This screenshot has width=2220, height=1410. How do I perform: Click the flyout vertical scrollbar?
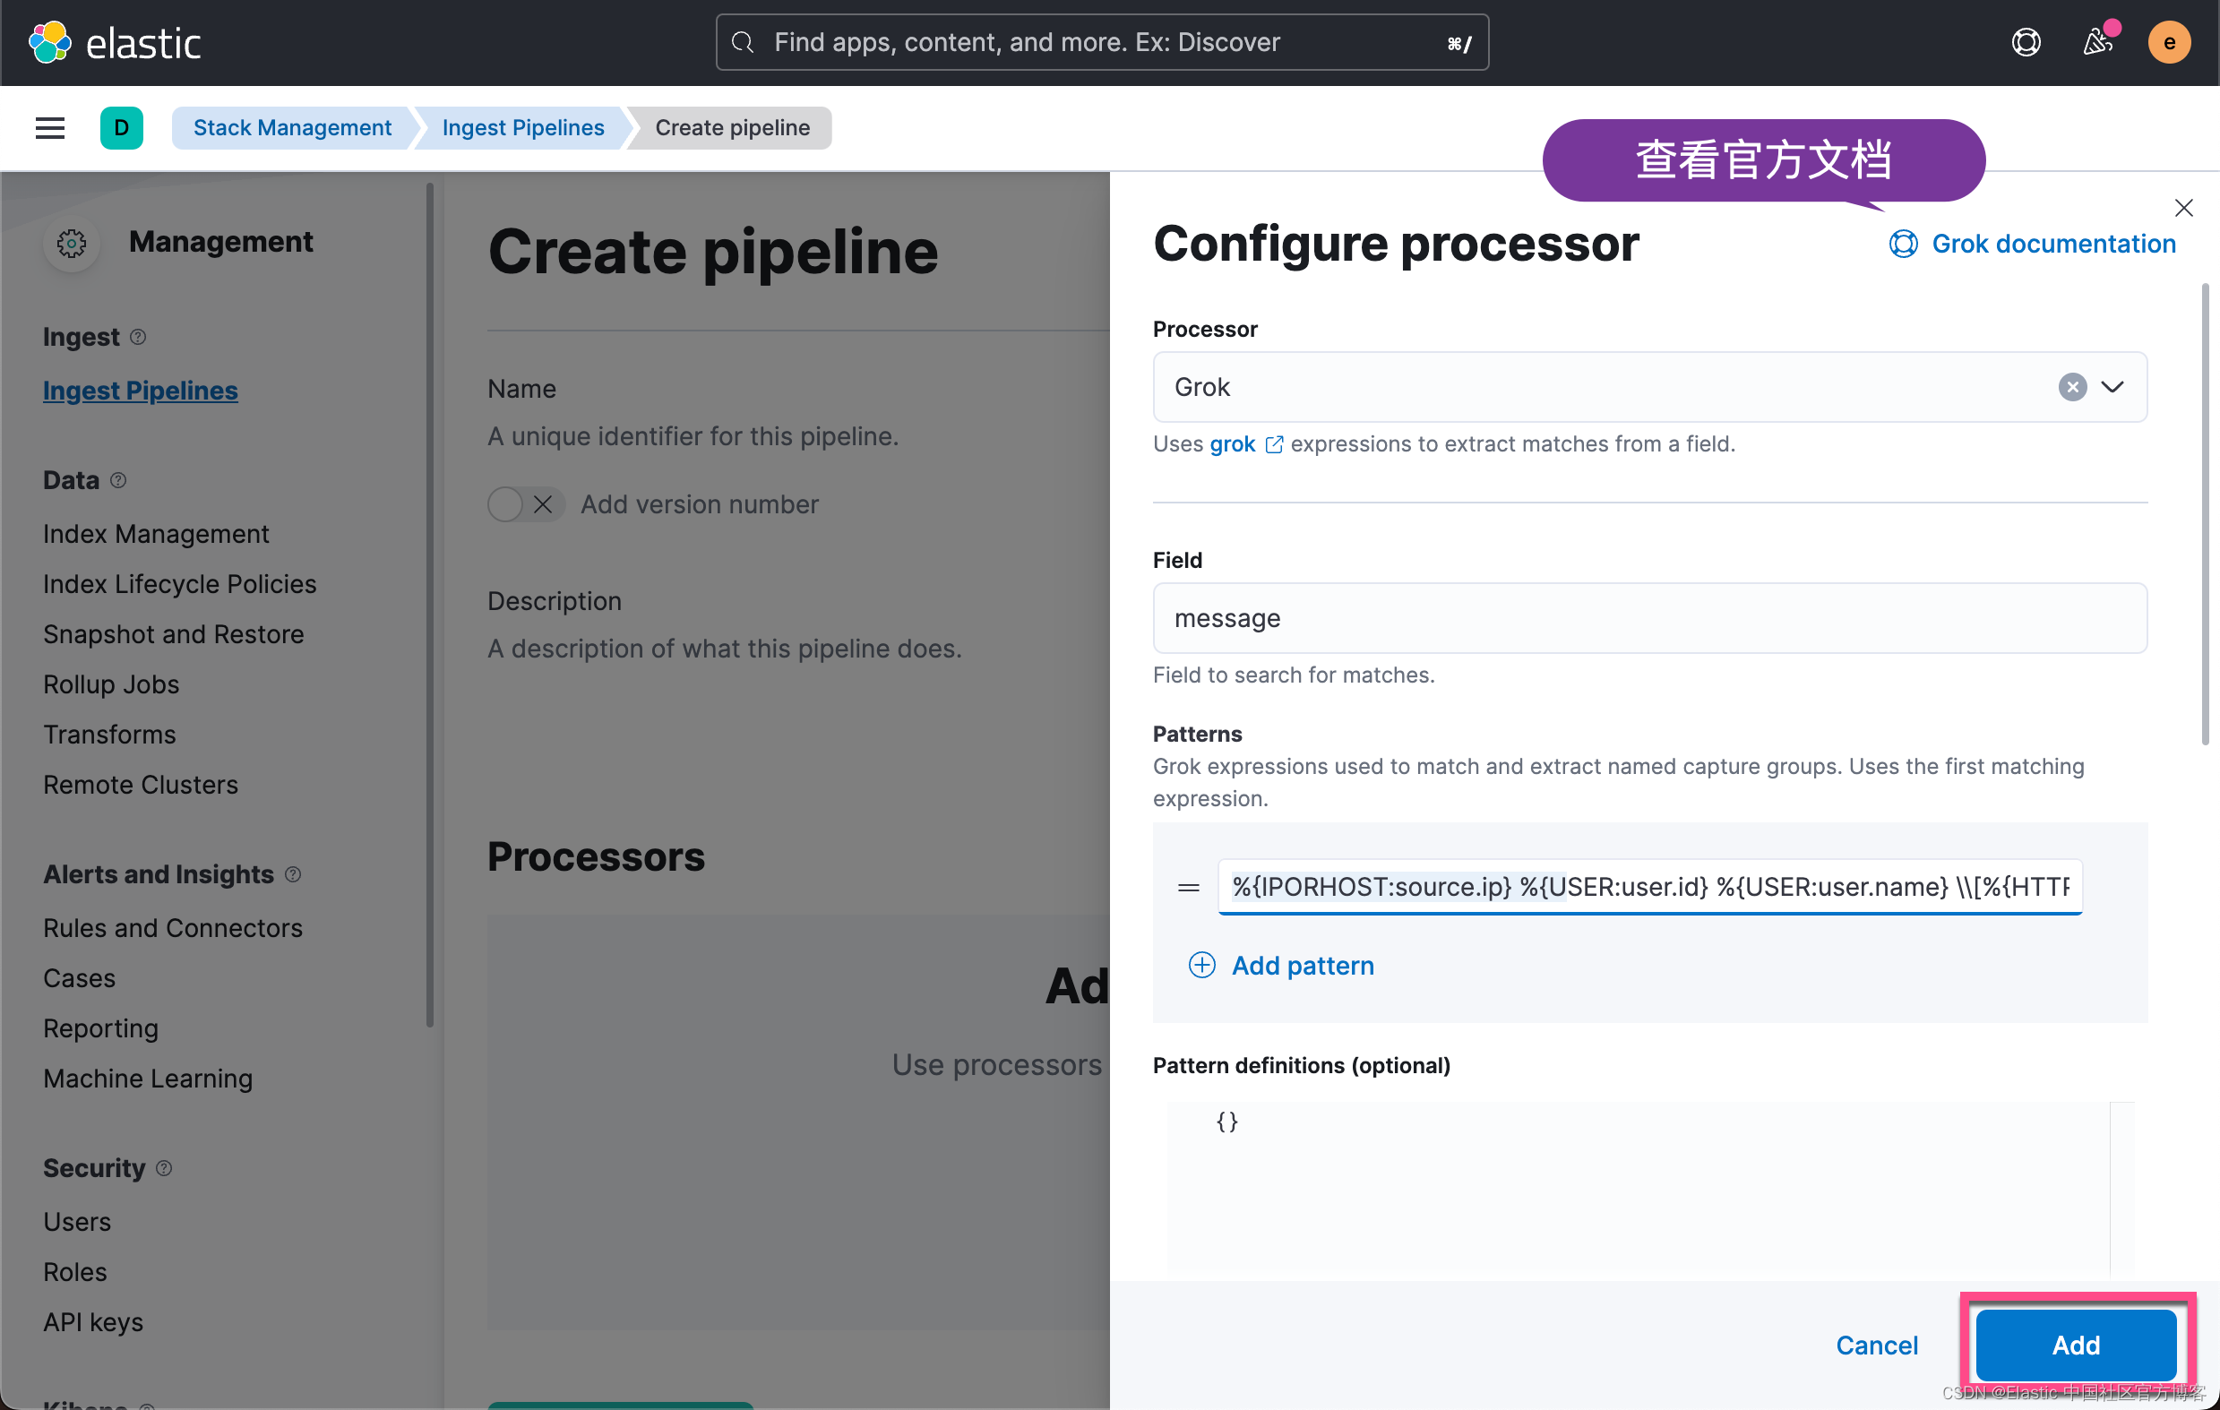click(x=2206, y=516)
